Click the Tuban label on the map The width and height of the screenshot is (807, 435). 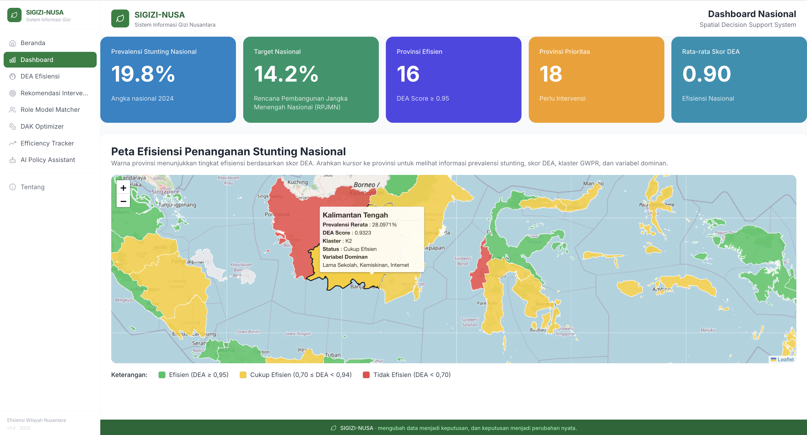pyautogui.click(x=332, y=355)
